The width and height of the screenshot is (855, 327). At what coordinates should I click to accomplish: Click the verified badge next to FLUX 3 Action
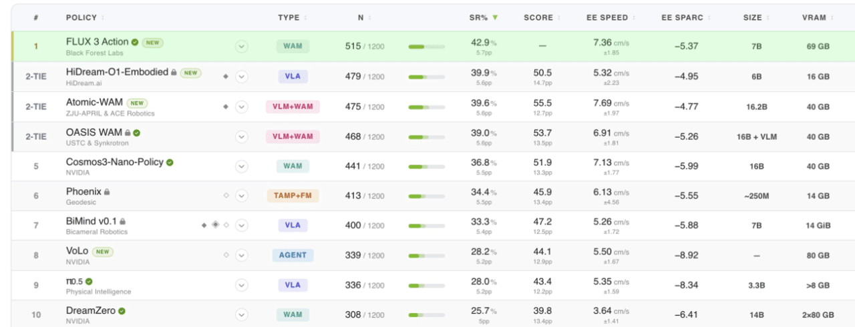135,42
